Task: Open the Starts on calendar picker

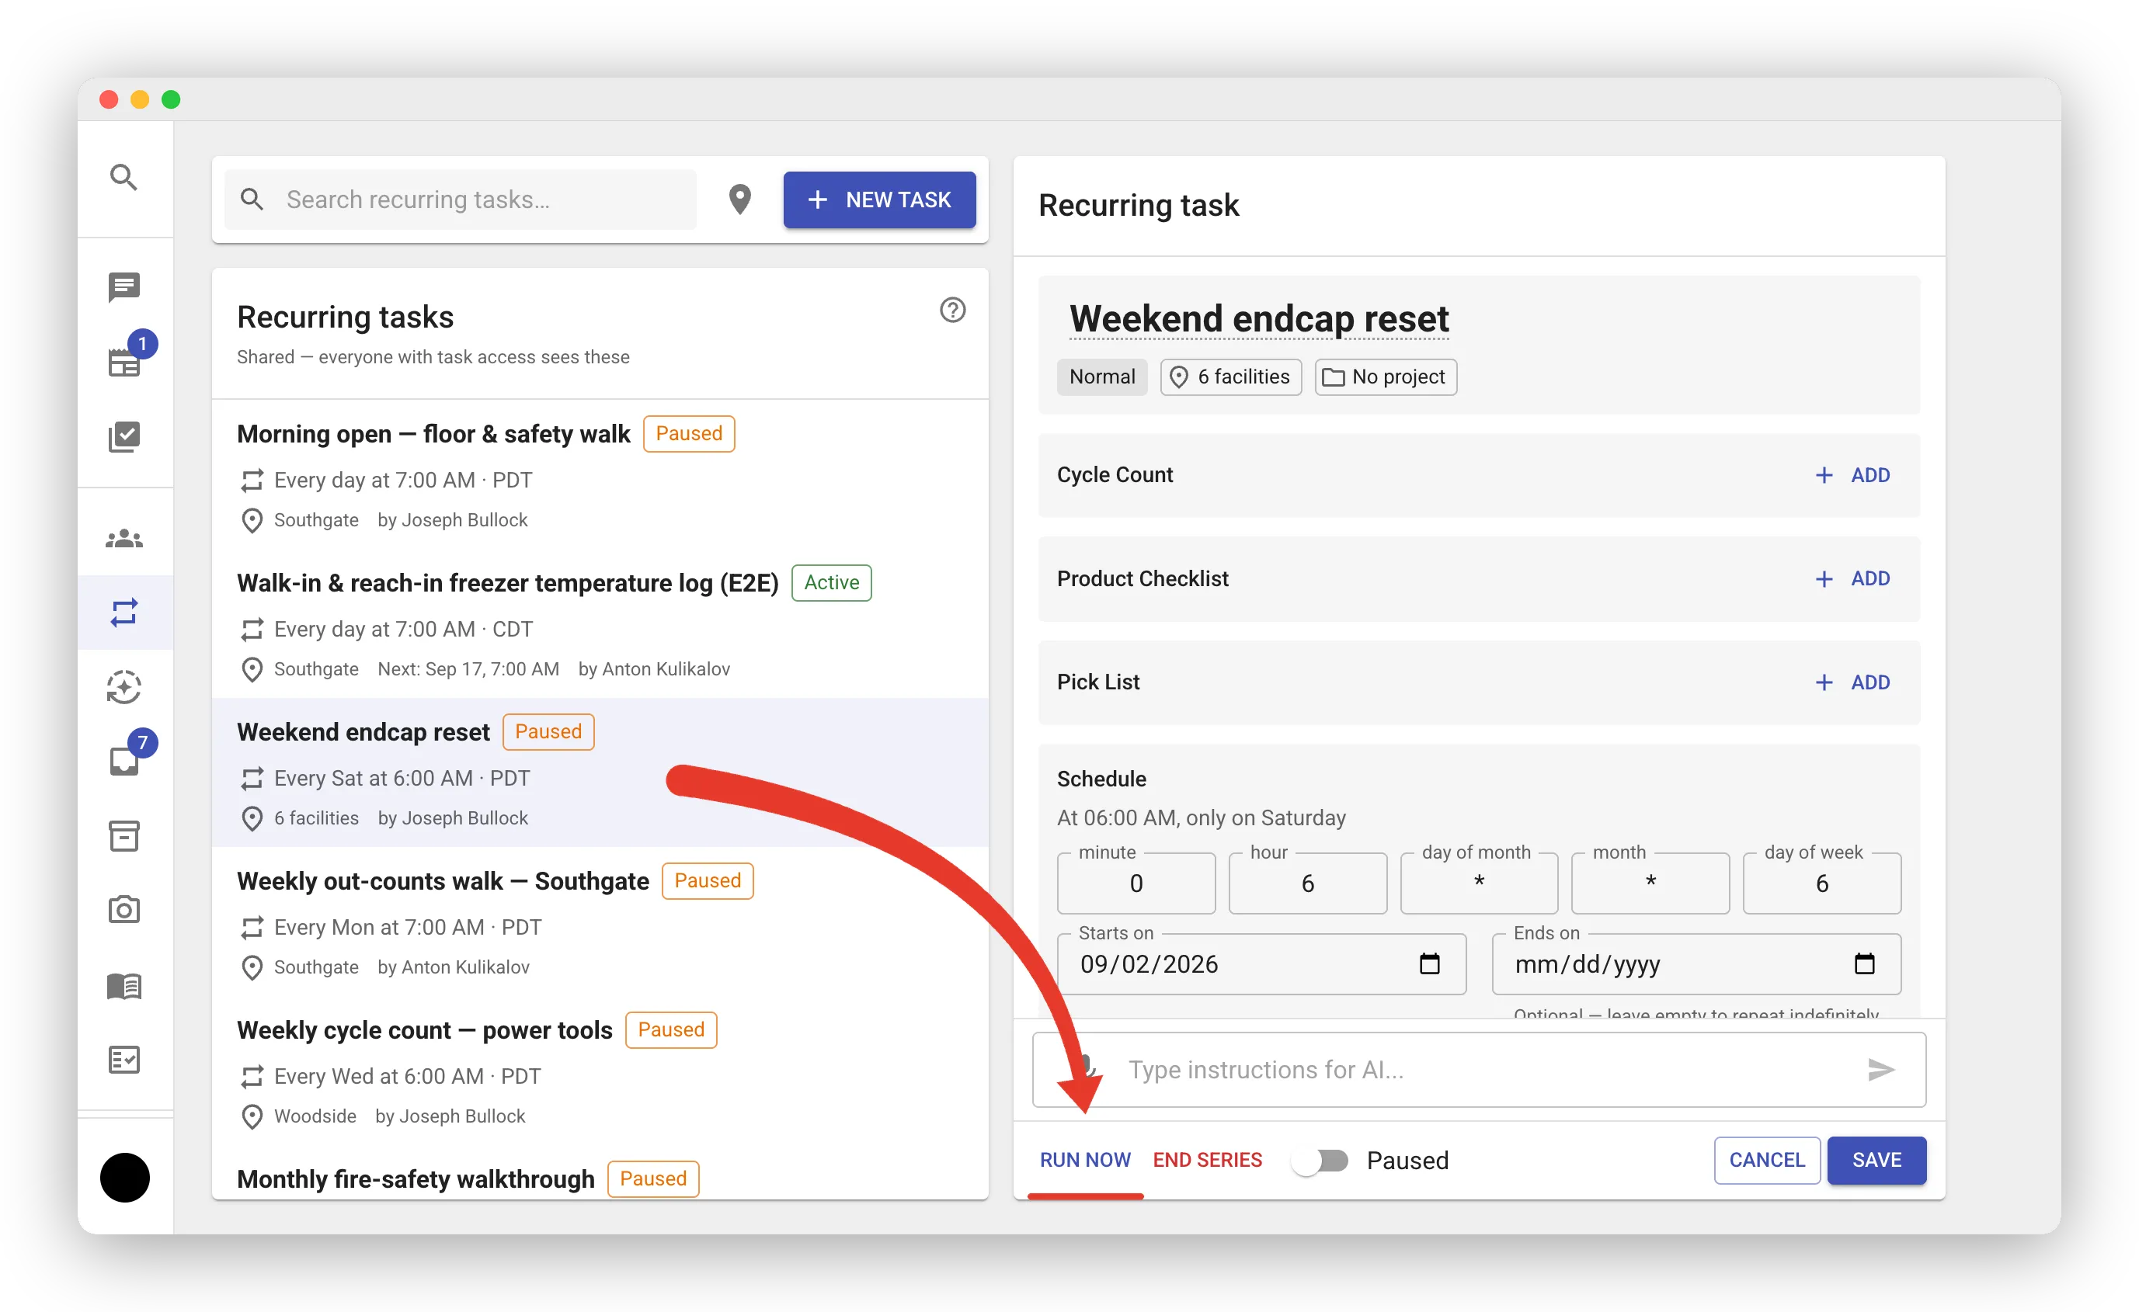Action: coord(1430,964)
